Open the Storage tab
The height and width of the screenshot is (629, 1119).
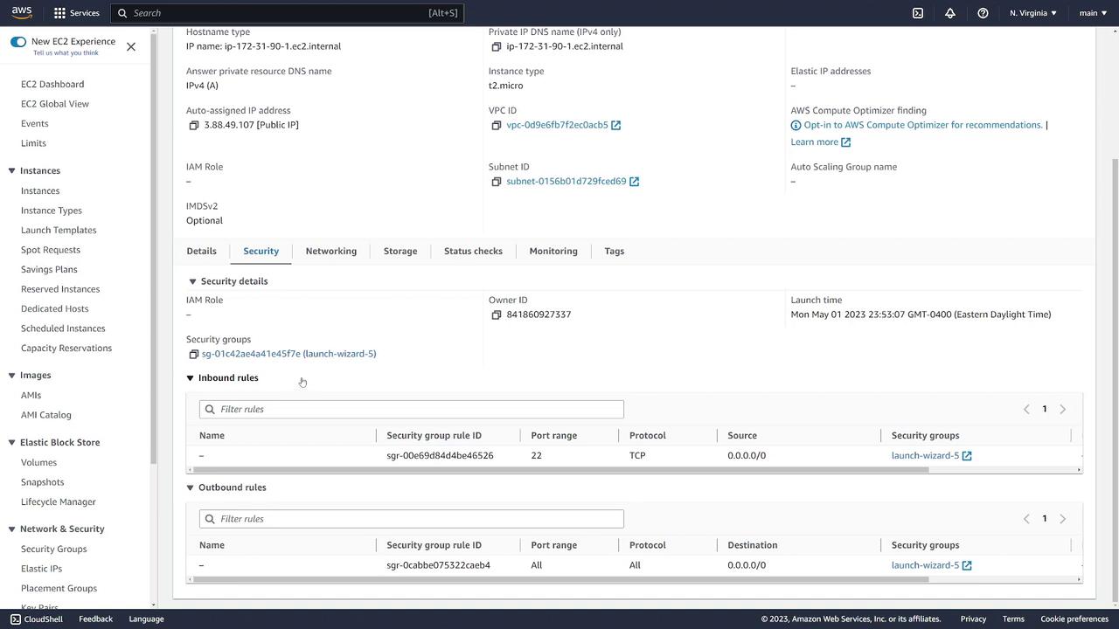point(400,251)
